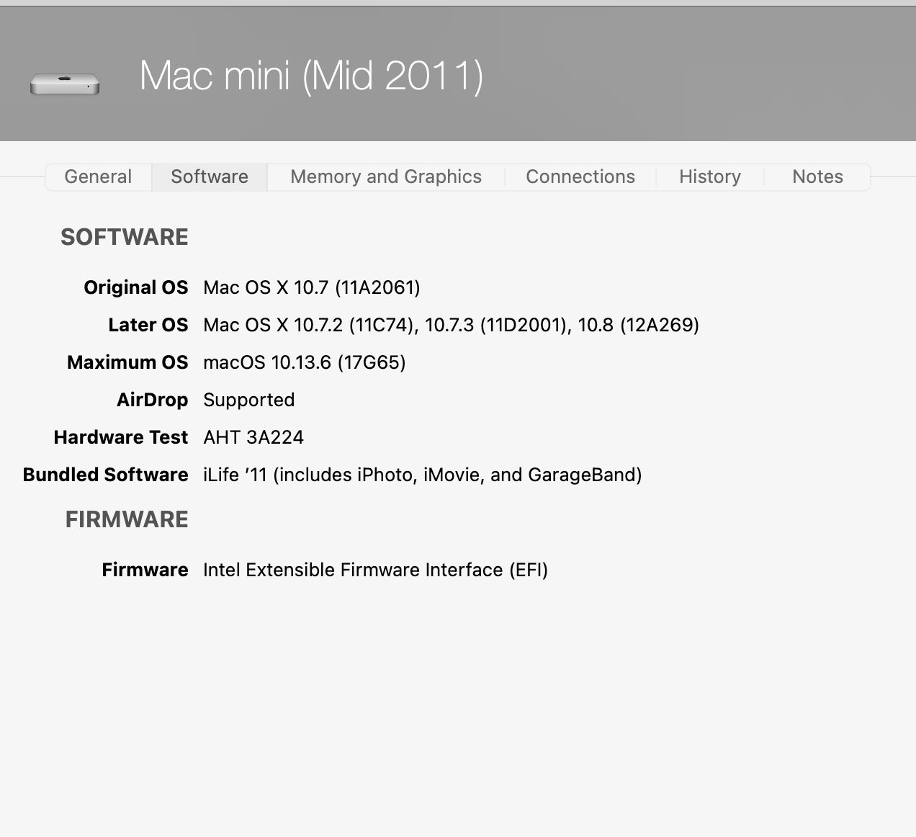Click the Hardware Test field label

pyautogui.click(x=120, y=437)
